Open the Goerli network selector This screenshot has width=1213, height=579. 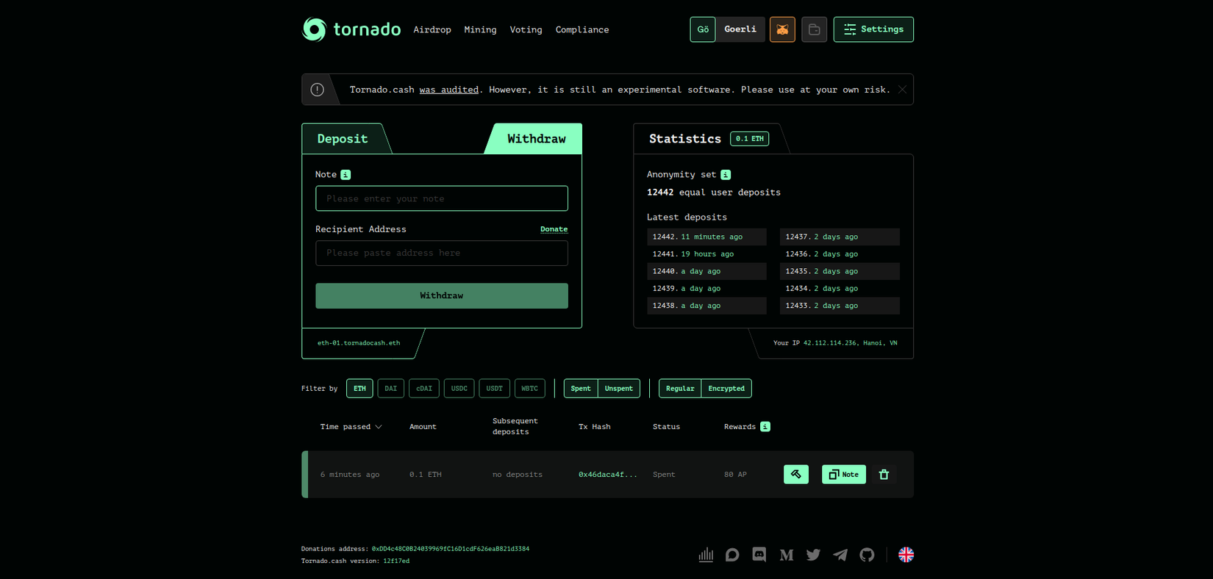point(740,29)
